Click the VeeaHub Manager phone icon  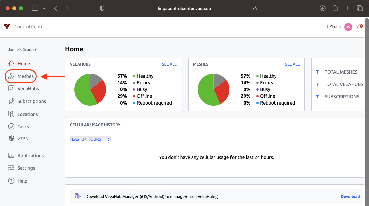tap(77, 196)
